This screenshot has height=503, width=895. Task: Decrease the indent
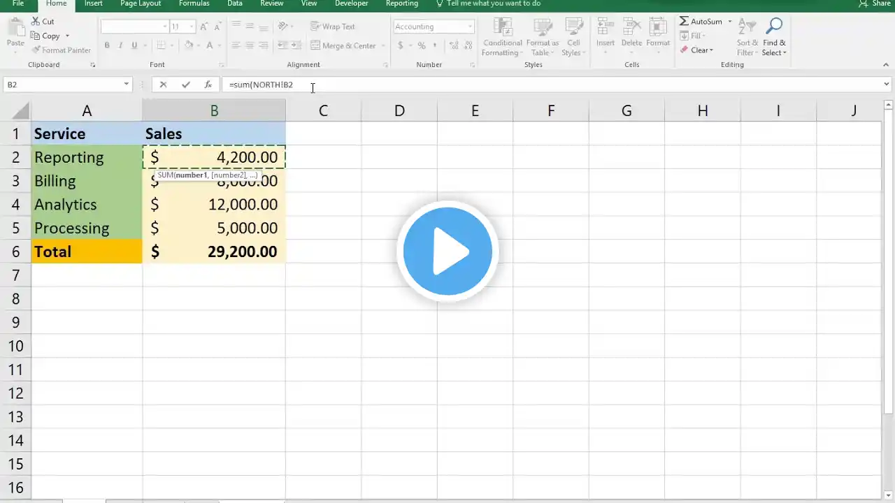[283, 45]
